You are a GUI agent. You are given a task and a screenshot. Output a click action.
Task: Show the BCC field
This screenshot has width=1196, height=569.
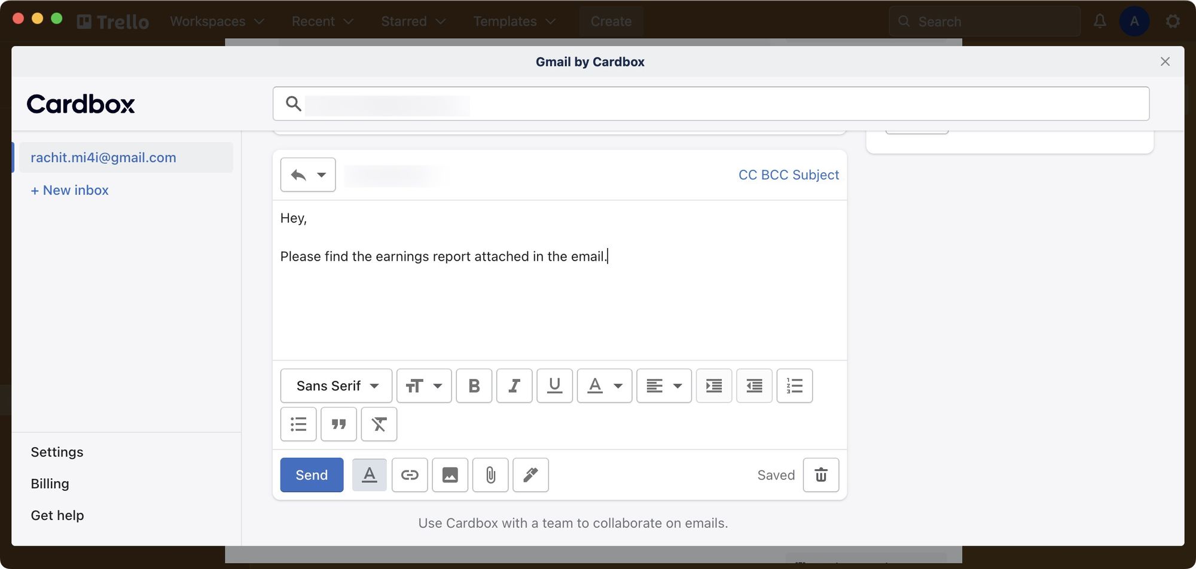[x=775, y=175]
